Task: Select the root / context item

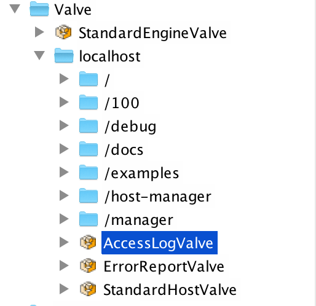Action: pos(107,80)
